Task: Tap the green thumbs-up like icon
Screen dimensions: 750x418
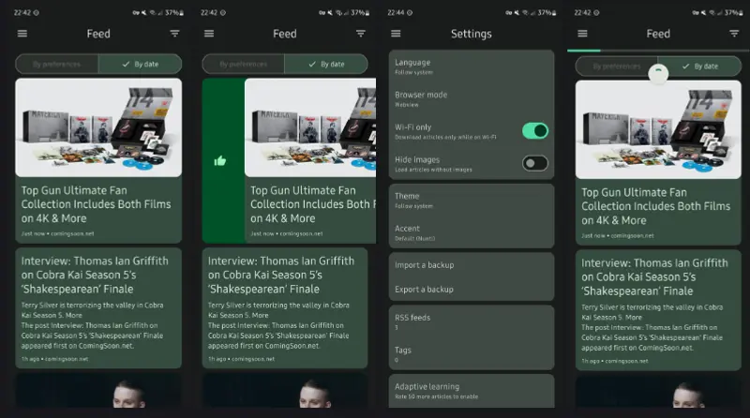Action: (220, 160)
